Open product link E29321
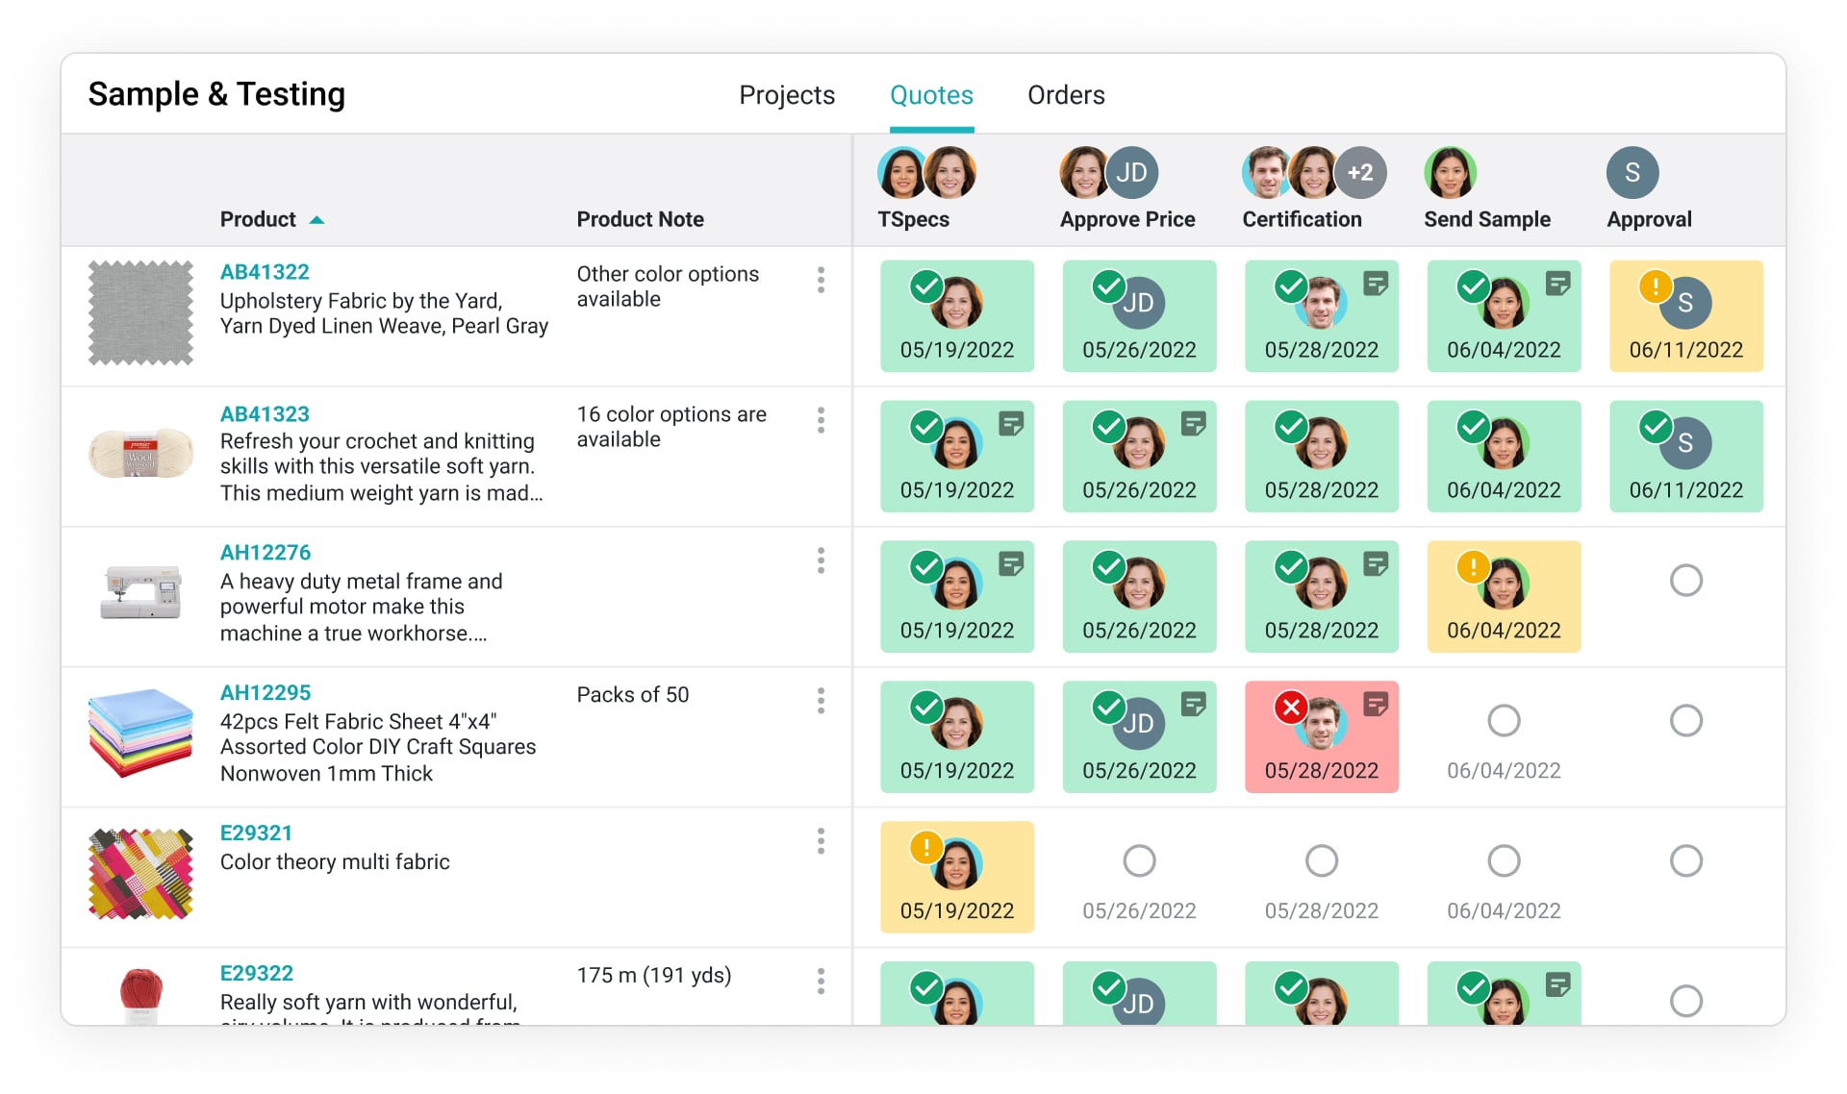The image size is (1847, 1094). point(256,833)
